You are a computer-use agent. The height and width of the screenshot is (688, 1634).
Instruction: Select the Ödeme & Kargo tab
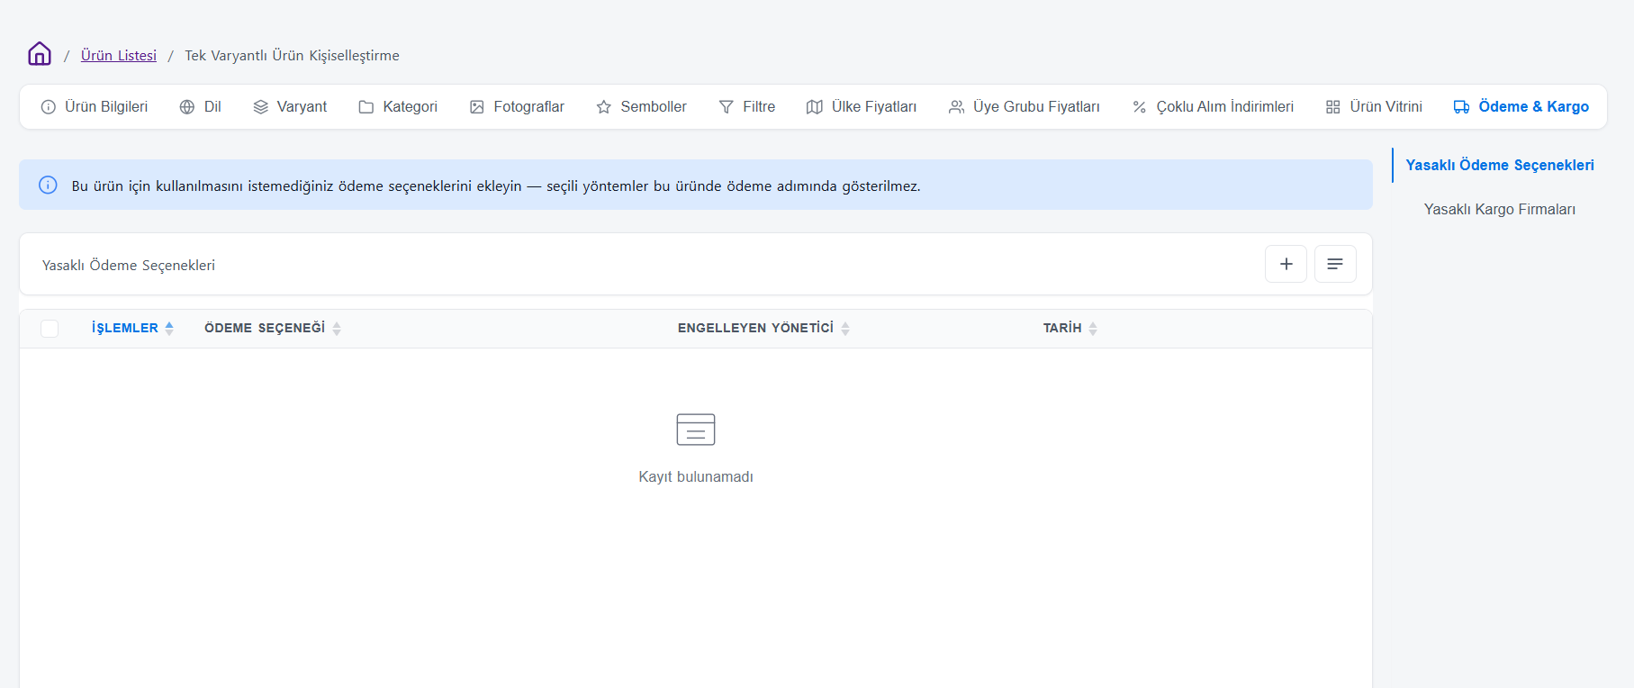[1521, 106]
